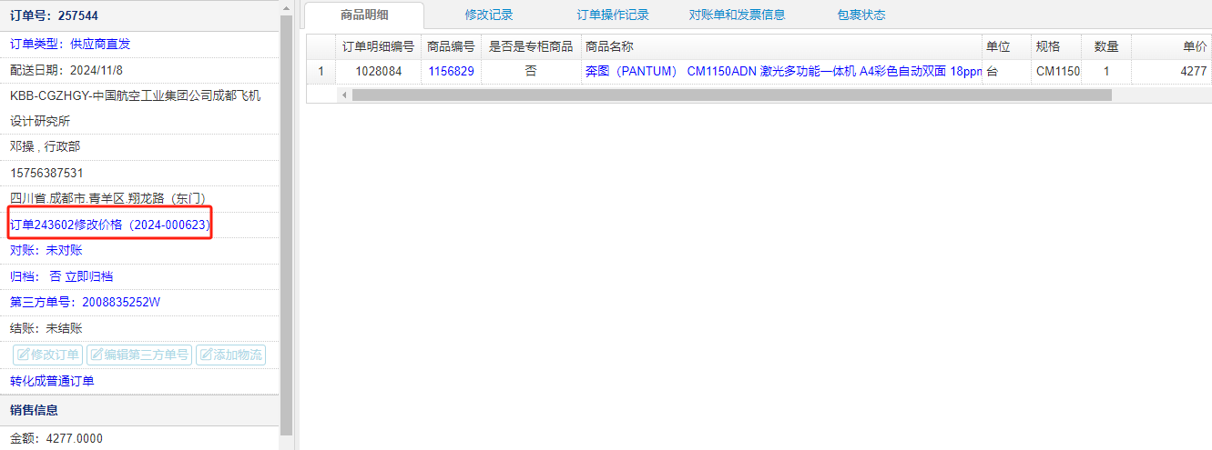Click the 添加物流 button
The image size is (1212, 450).
tap(230, 355)
